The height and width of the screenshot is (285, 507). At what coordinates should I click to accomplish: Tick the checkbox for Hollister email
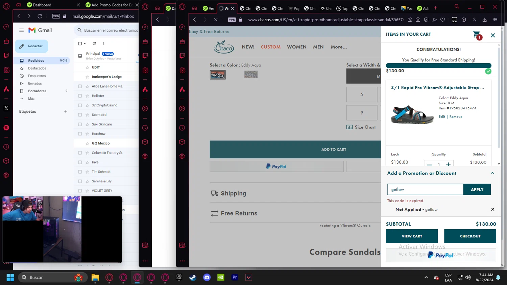80,96
